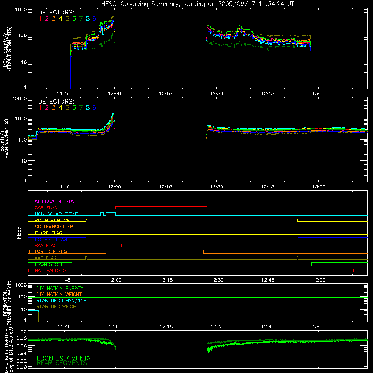Screen dimensions: 373x373
Task: Click the decimation channel or weight y-axis title
Action: point(7,303)
